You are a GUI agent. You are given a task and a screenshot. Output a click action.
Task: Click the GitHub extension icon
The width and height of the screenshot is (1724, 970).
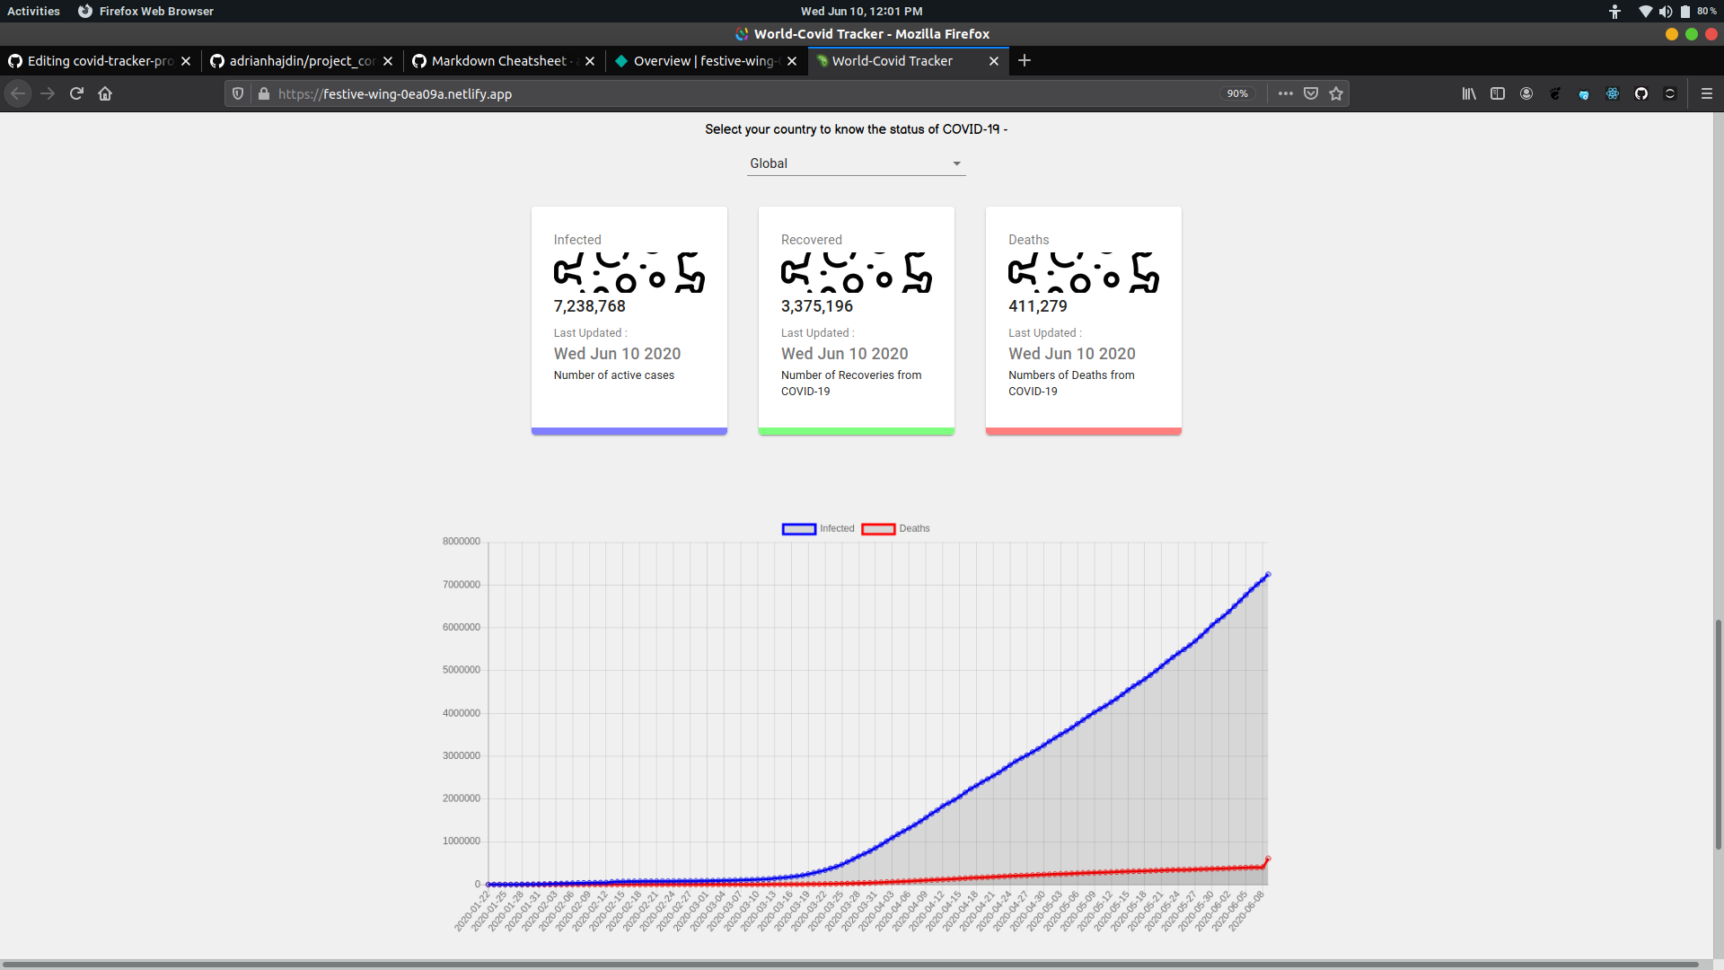[x=1641, y=93]
